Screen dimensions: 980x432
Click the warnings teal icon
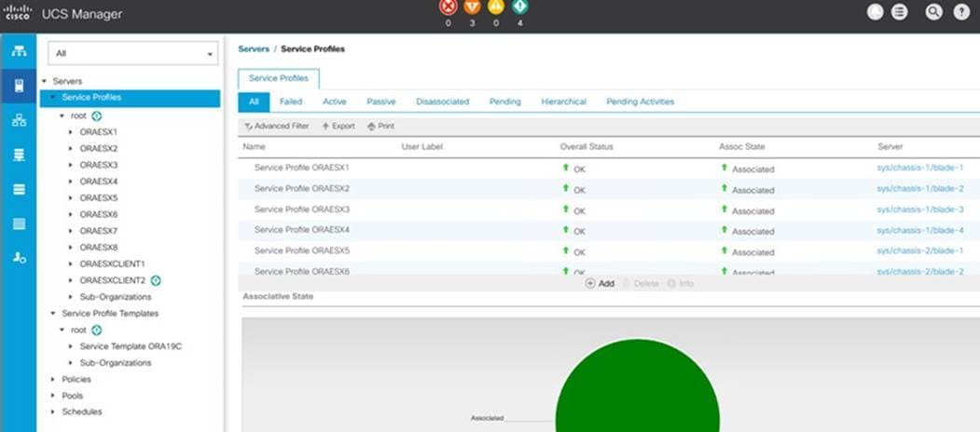520,7
